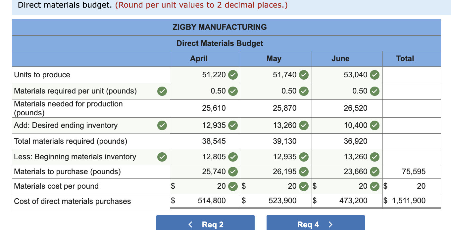
Task: Click checkmark beside May beginning inventory 12,935
Action: [304, 157]
